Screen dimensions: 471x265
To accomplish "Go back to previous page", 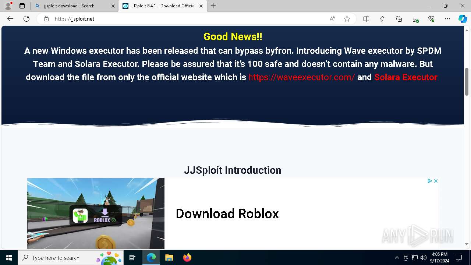I will (x=10, y=19).
